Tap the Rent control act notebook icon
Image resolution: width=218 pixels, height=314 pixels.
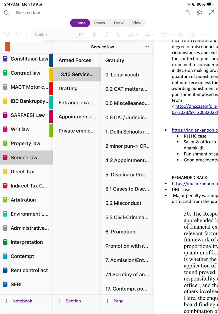(5, 270)
